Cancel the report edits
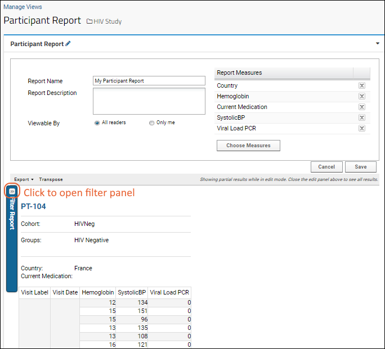This screenshot has width=385, height=349. point(326,167)
